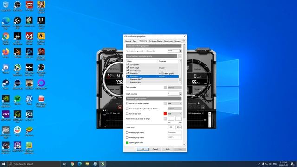The width and height of the screenshot is (297, 167).
Task: Open the PDF file on desktop
Action: [41, 101]
